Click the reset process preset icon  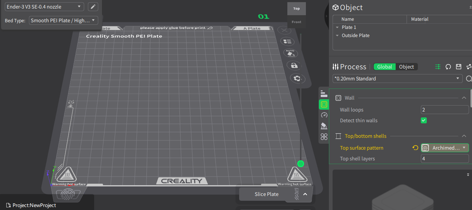click(x=448, y=67)
